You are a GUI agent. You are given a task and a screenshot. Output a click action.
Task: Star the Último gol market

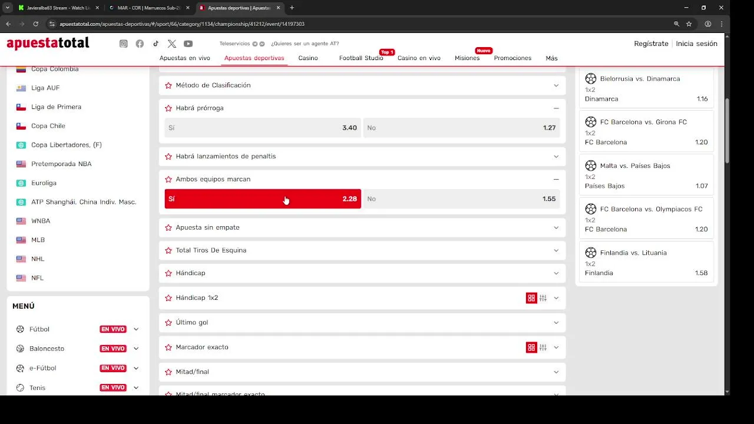pyautogui.click(x=168, y=323)
